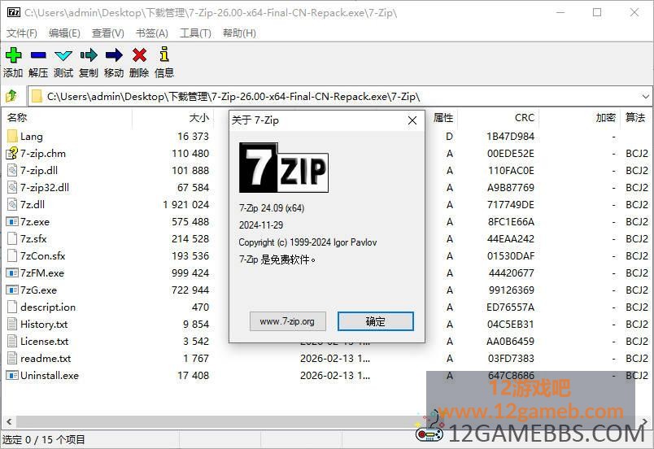Image resolution: width=654 pixels, height=449 pixels.
Task: Click CRC value 8FC1E66A
Action: (511, 221)
